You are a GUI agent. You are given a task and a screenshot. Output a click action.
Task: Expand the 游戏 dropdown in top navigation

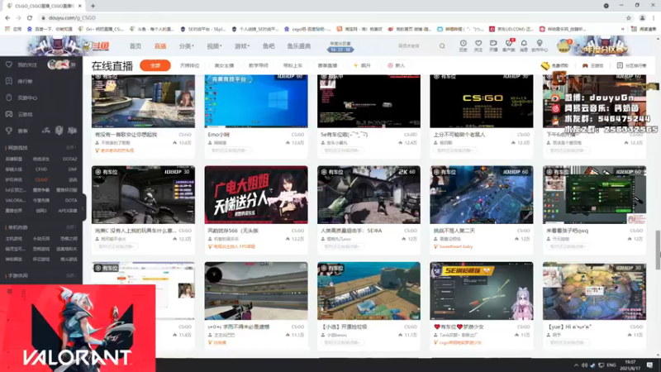[242, 46]
